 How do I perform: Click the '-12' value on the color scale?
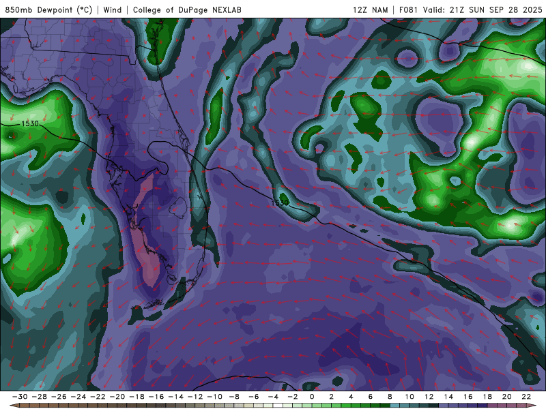(195, 397)
